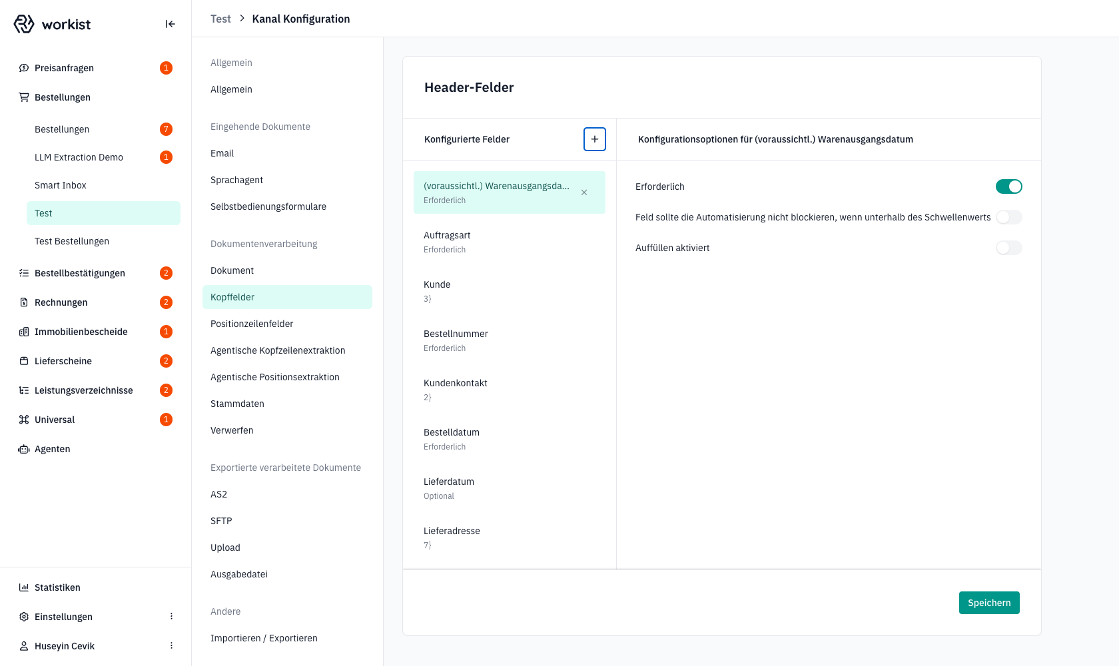
Task: Add a new configured field with plus icon
Action: (x=595, y=139)
